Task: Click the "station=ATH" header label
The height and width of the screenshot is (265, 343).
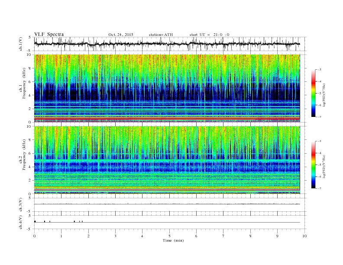Action: coord(161,35)
